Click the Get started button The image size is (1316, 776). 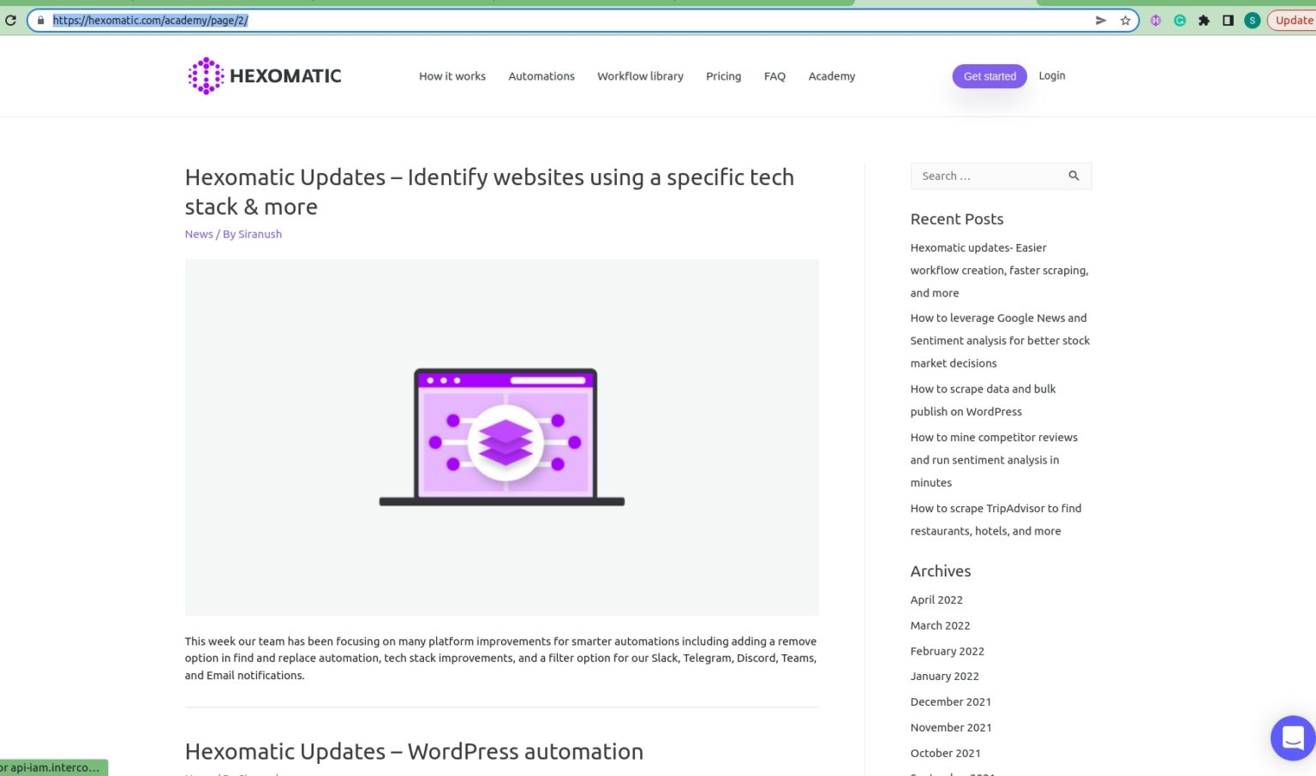pyautogui.click(x=989, y=76)
